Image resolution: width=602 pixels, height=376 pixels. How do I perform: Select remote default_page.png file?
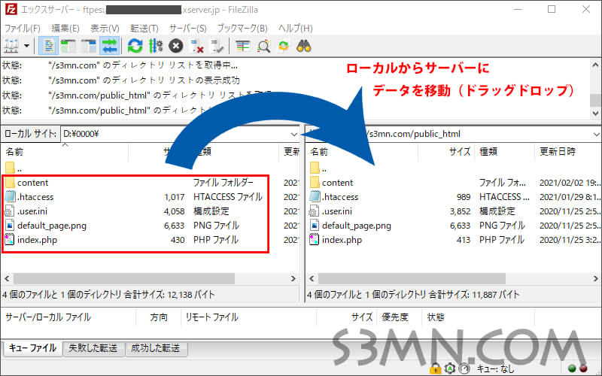point(351,226)
